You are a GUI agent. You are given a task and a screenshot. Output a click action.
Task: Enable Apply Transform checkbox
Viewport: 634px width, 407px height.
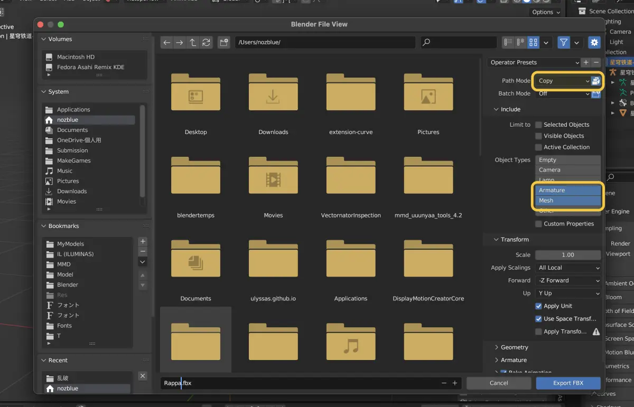[538, 332]
